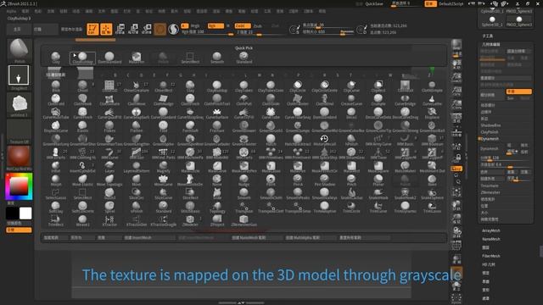Choose the Topology brush
Screen dimensions: 543x305
pos(217,208)
